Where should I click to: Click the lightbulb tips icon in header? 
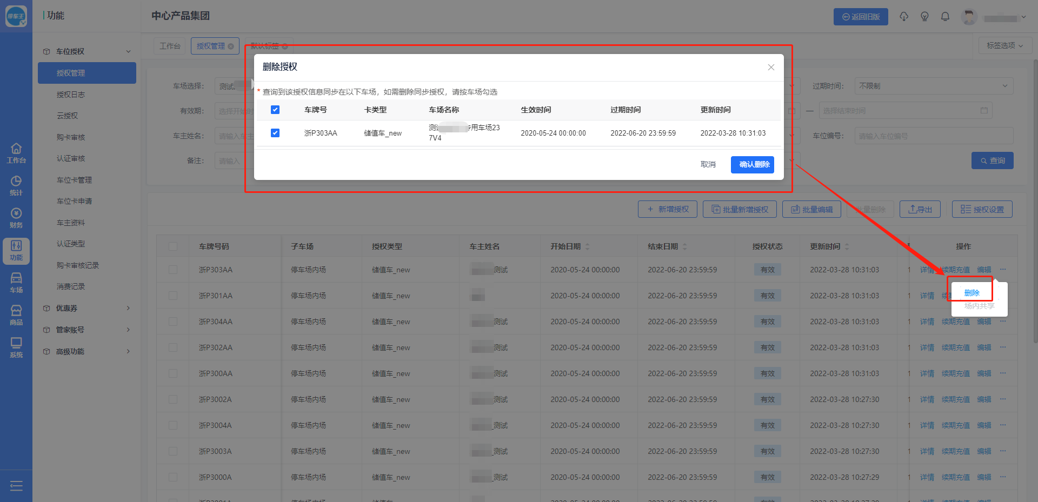924,17
